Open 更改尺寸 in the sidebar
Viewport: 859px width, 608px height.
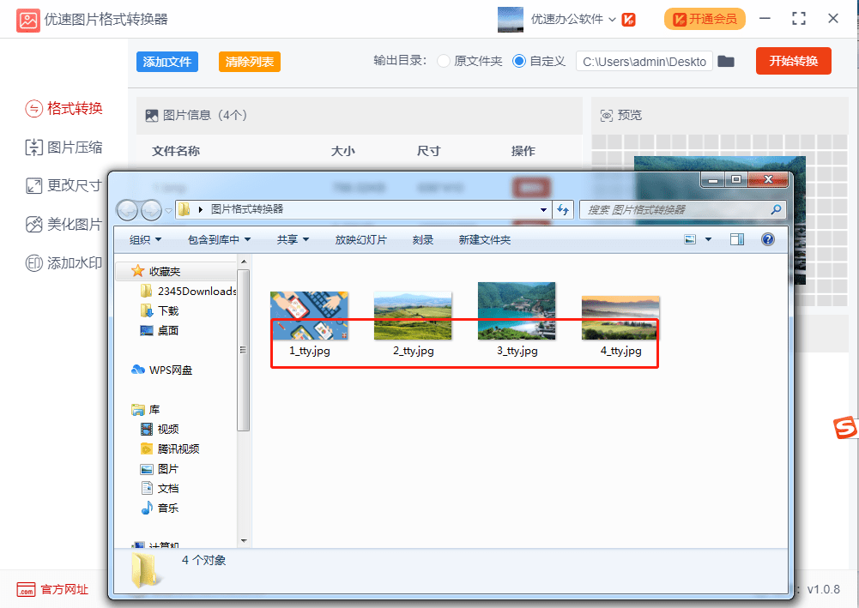click(x=64, y=185)
